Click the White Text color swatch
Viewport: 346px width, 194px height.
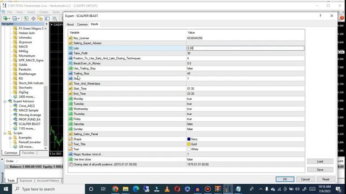(x=189, y=149)
